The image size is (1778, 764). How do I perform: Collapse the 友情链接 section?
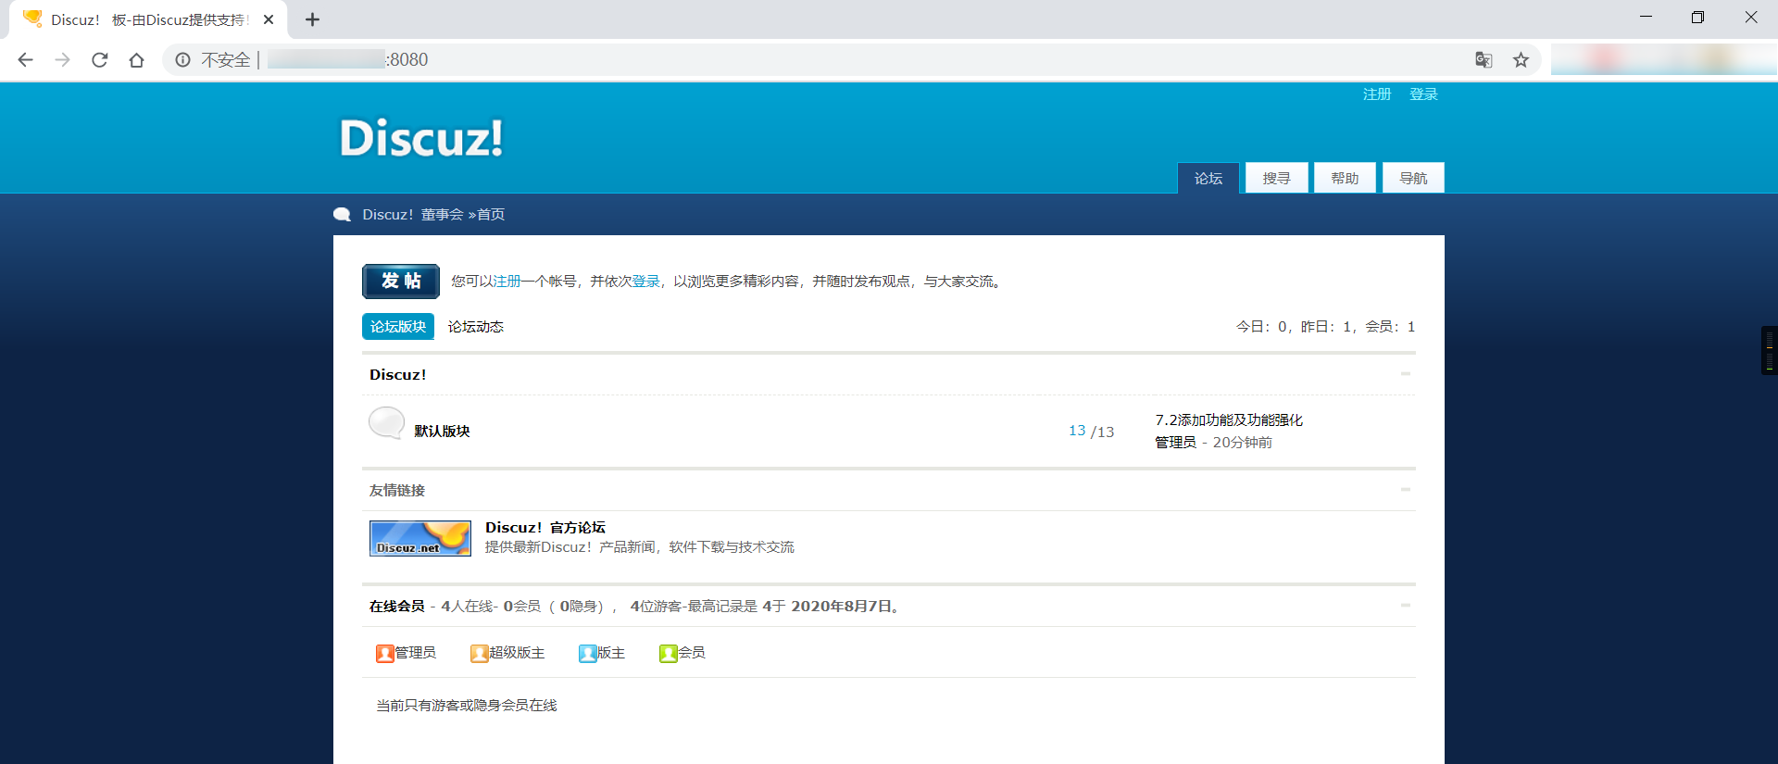point(1406,490)
